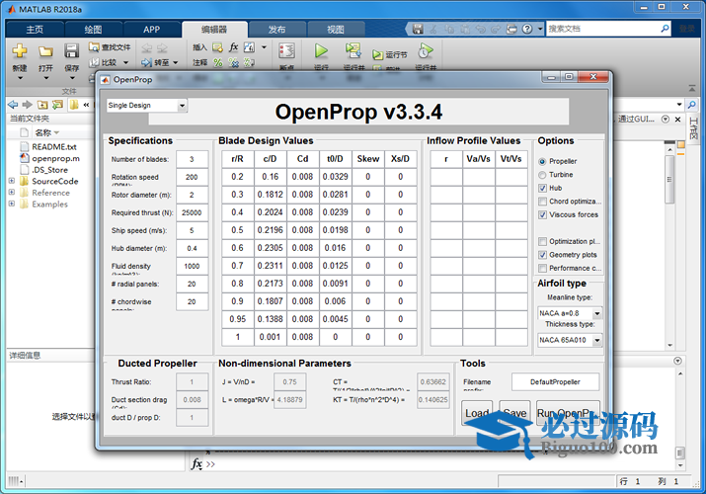Switch to the 绘图 (Plots) ribbon tab
This screenshot has height=494, width=706.
pyautogui.click(x=94, y=30)
